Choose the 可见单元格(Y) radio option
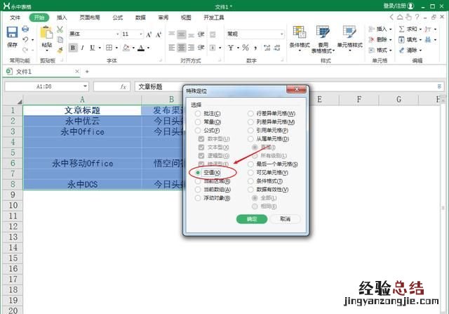This screenshot has width=449, height=314. (251, 172)
